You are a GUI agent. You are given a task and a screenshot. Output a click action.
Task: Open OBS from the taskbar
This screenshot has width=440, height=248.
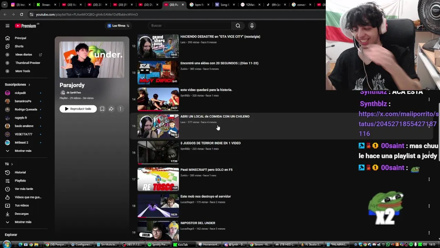pos(132,245)
